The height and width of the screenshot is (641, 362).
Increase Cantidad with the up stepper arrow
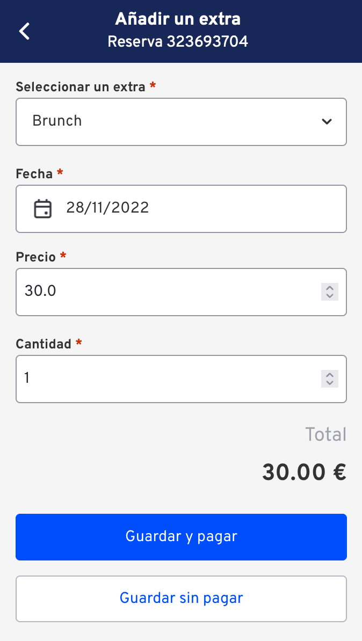point(330,375)
